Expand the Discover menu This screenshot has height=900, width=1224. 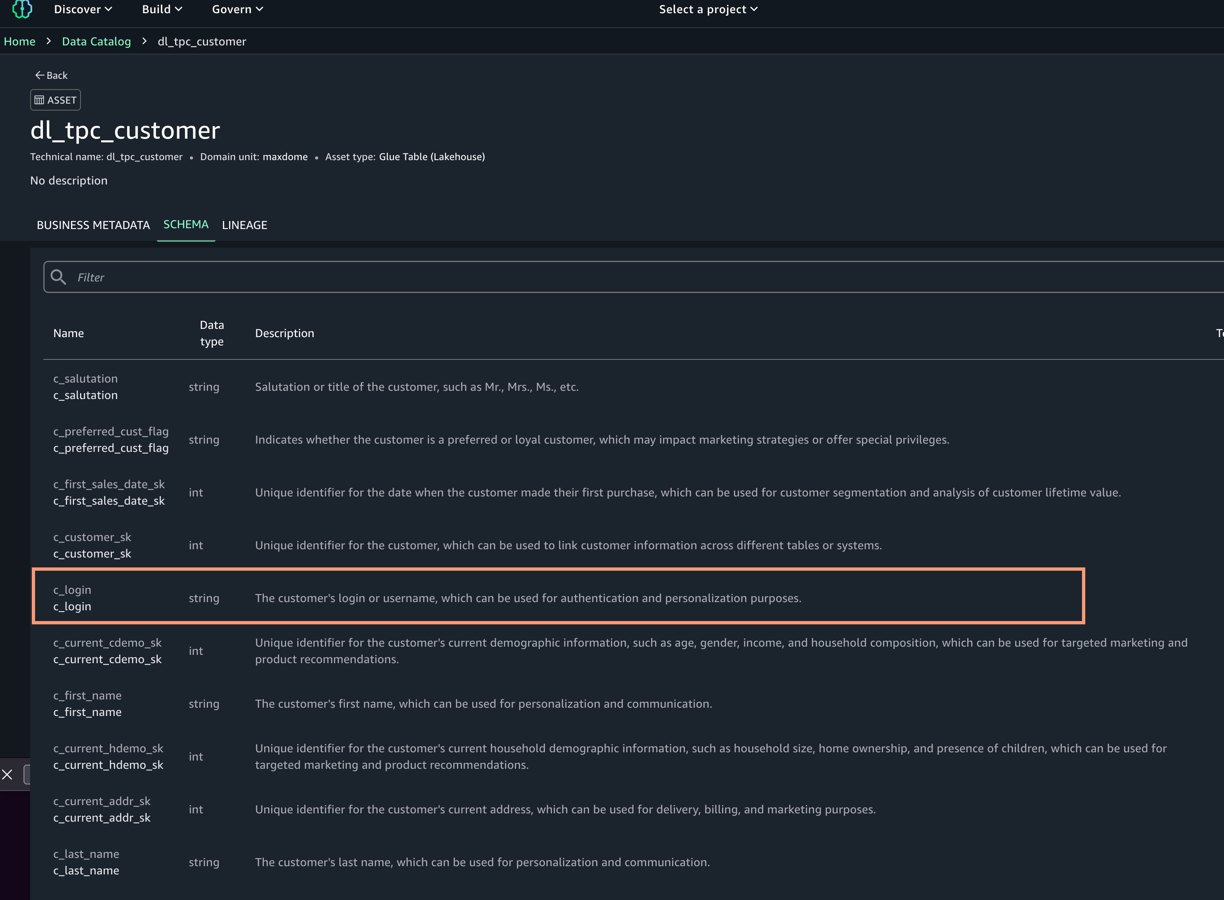coord(83,9)
